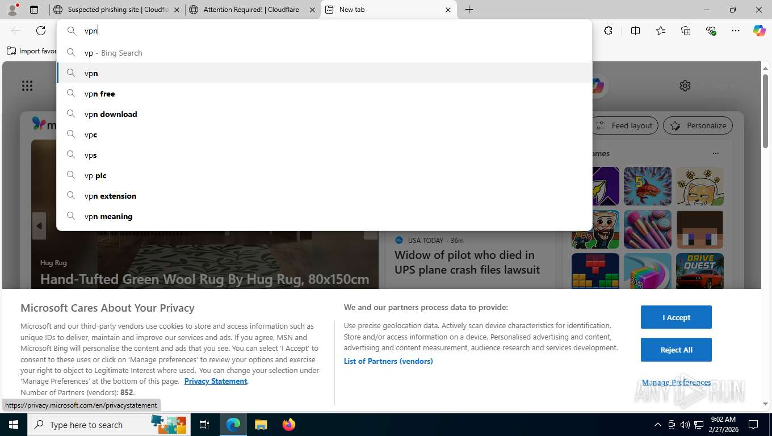772x436 pixels.
Task: Click the Edge taskbar icon
Action: [x=233, y=425]
